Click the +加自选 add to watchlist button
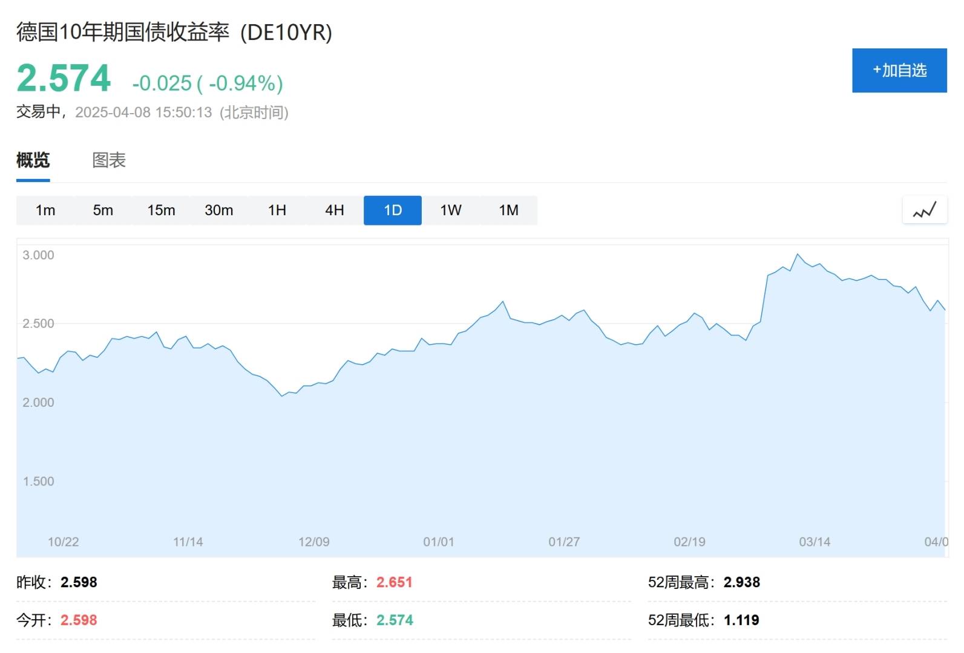The width and height of the screenshot is (964, 653). (899, 71)
